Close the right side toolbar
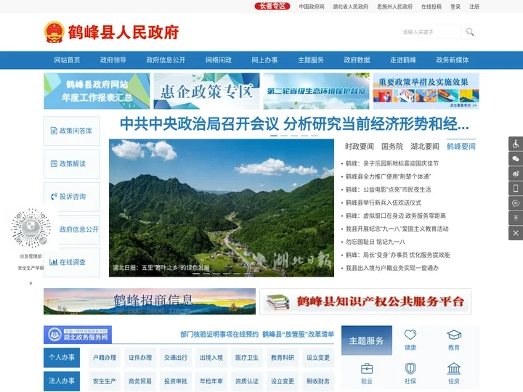The height and width of the screenshot is (392, 523). coord(516,233)
